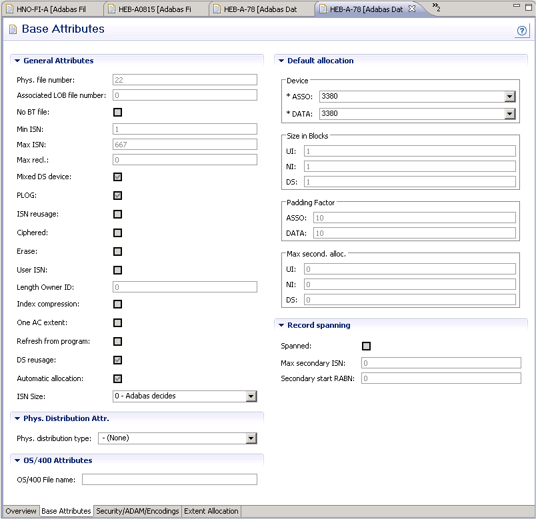536x519 pixels.
Task: Disable the PLOG checkbox
Action: point(117,195)
